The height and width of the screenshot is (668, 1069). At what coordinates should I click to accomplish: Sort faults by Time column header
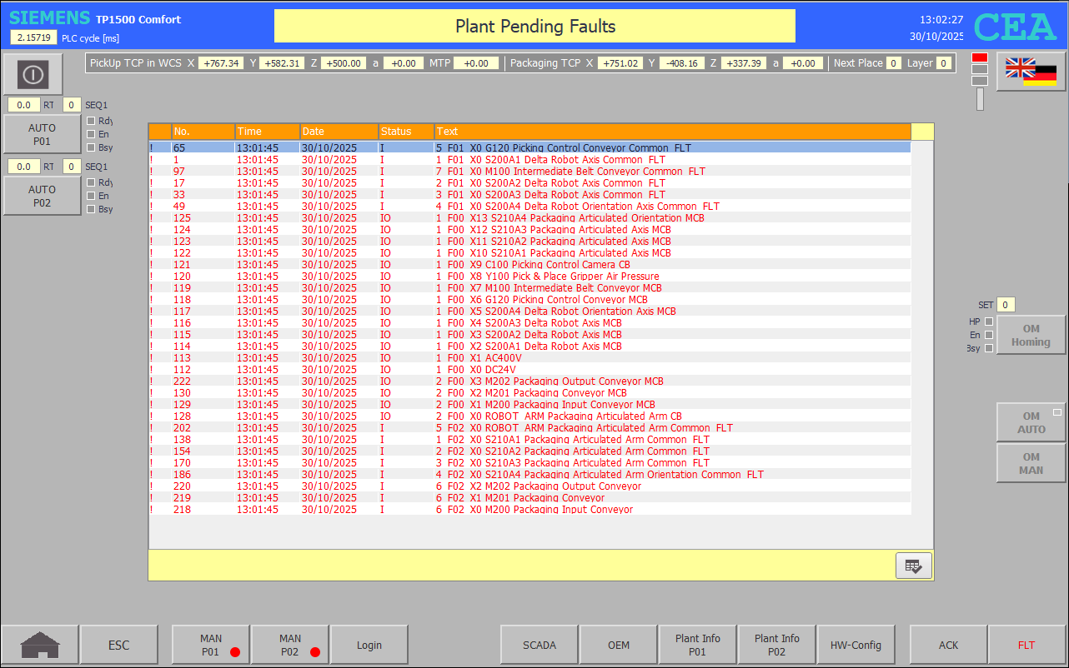point(267,132)
